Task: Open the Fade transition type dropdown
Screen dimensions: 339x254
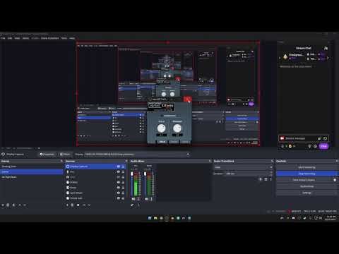Action: click(243, 167)
